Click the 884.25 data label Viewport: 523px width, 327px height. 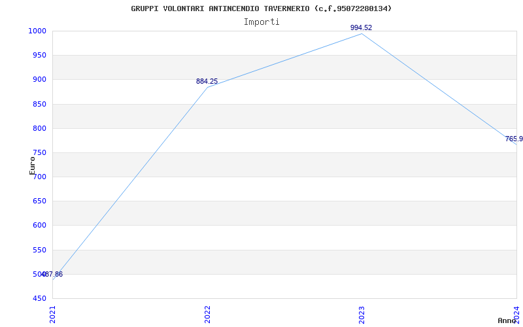coord(207,81)
